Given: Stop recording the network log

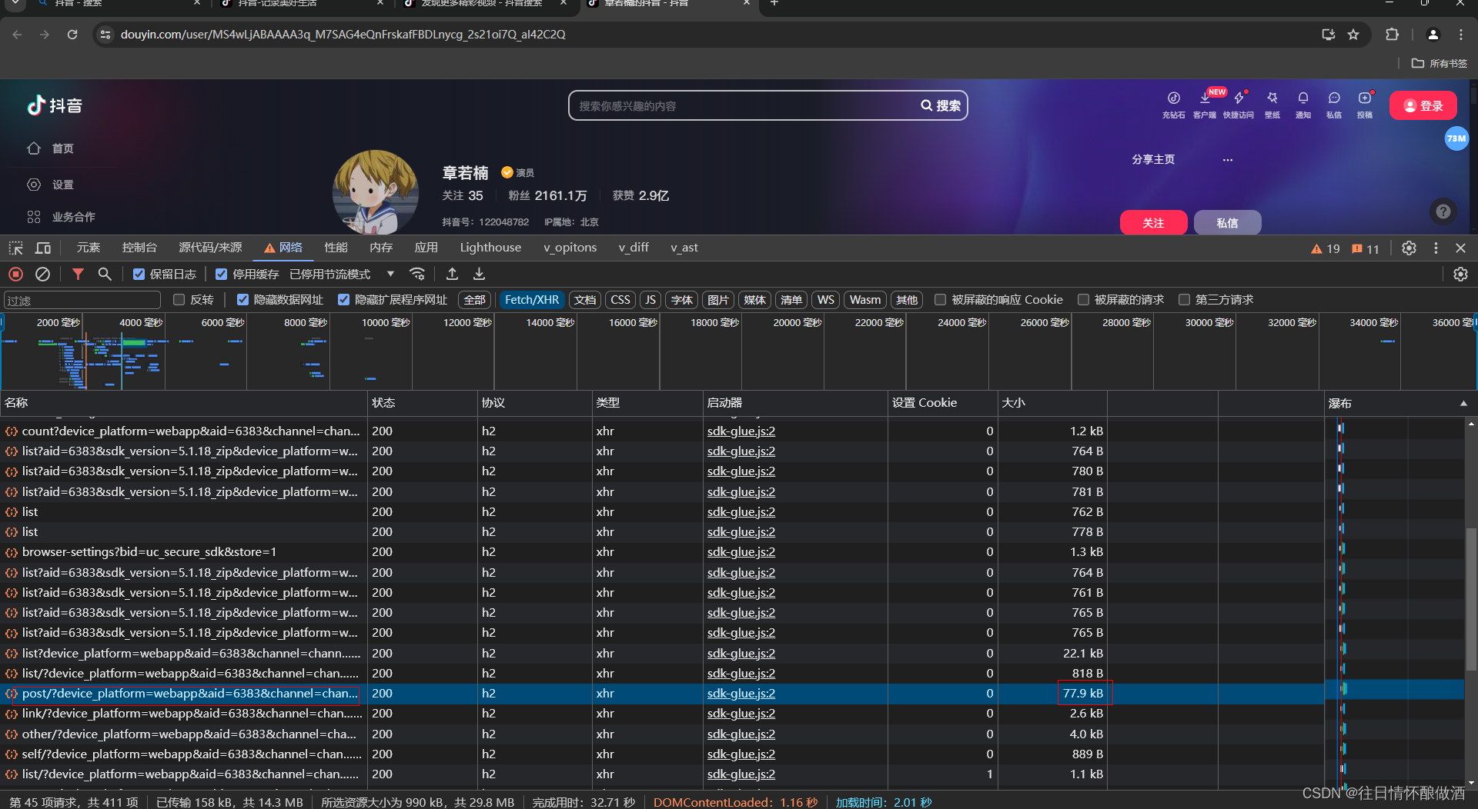Looking at the screenshot, I should pos(15,274).
